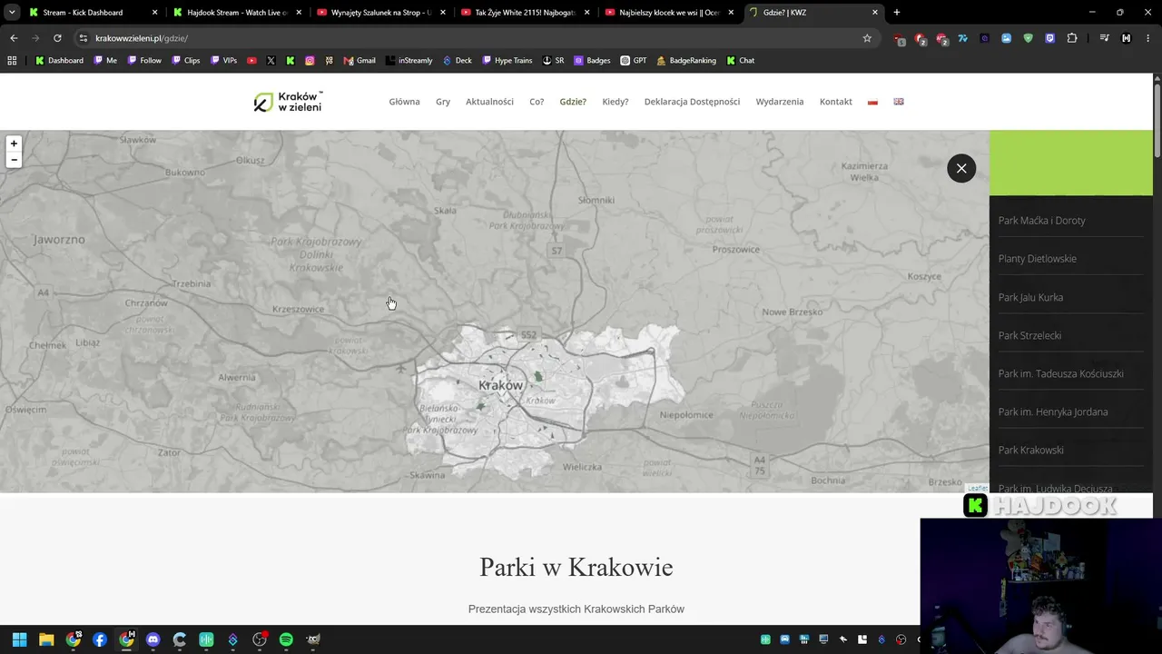Select Park Maćka i Doroty in list

pyautogui.click(x=1041, y=221)
